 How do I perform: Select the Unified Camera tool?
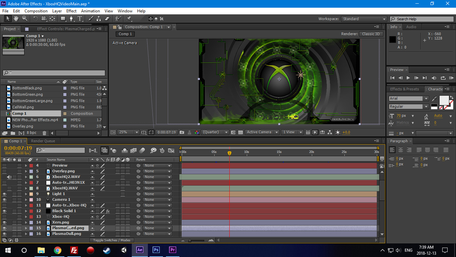[x=44, y=19]
